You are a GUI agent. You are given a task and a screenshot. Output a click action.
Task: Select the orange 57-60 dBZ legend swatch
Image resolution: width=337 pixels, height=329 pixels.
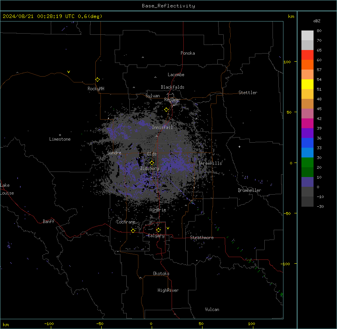[x=307, y=64]
